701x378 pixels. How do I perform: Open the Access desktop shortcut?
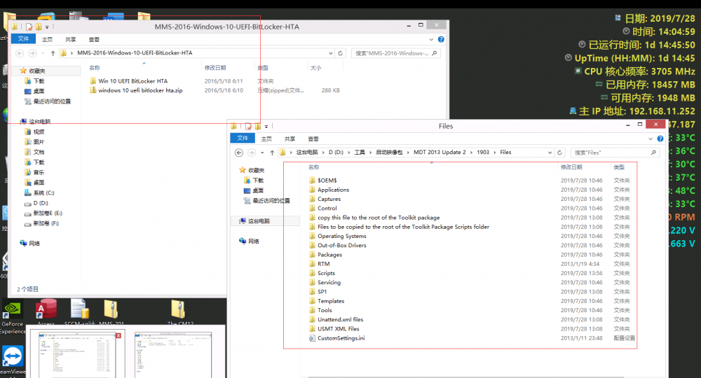point(46,312)
